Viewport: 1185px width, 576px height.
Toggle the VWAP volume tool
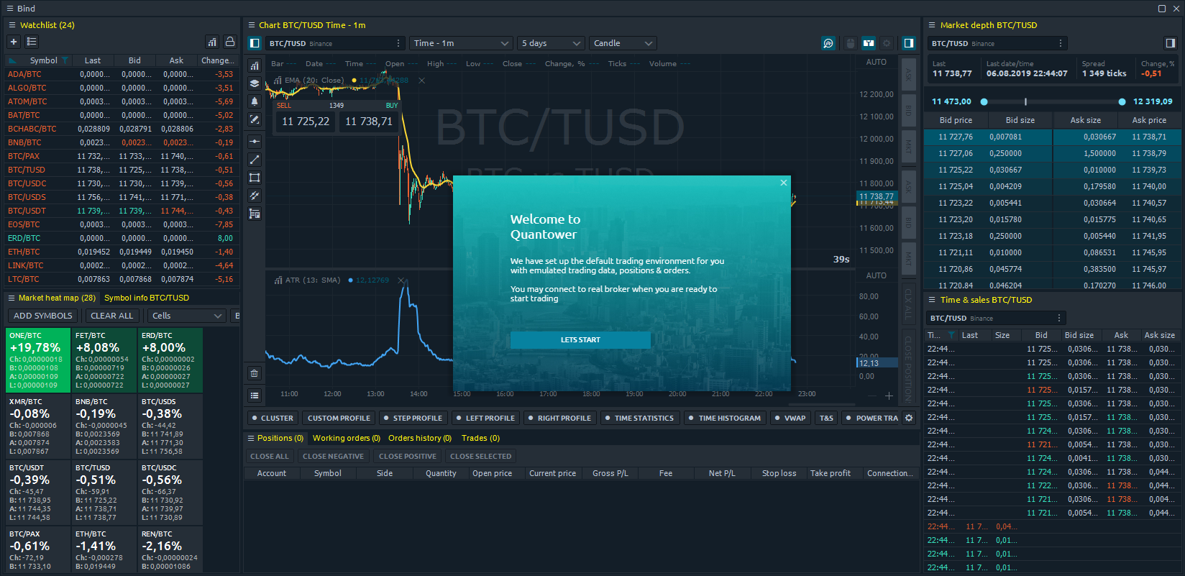click(790, 418)
